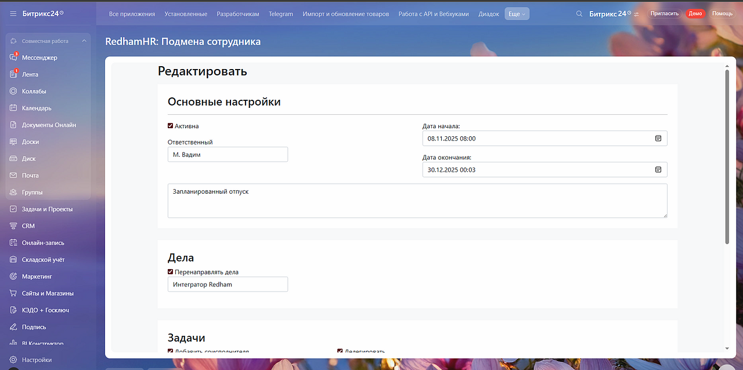Expand the Еще dropdown in top menu
Screen dimensions: 743x370
(517, 13)
